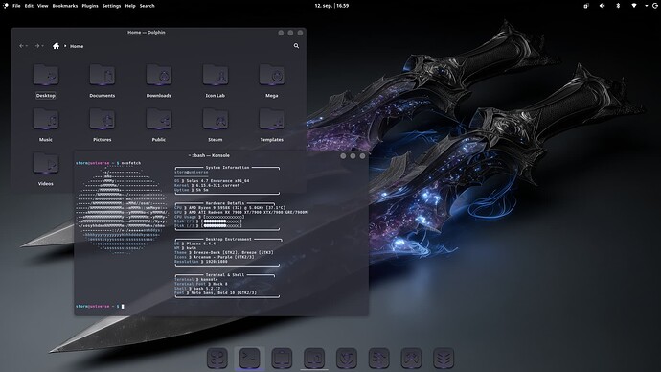Go forward in Dolphin navigation

coord(36,46)
